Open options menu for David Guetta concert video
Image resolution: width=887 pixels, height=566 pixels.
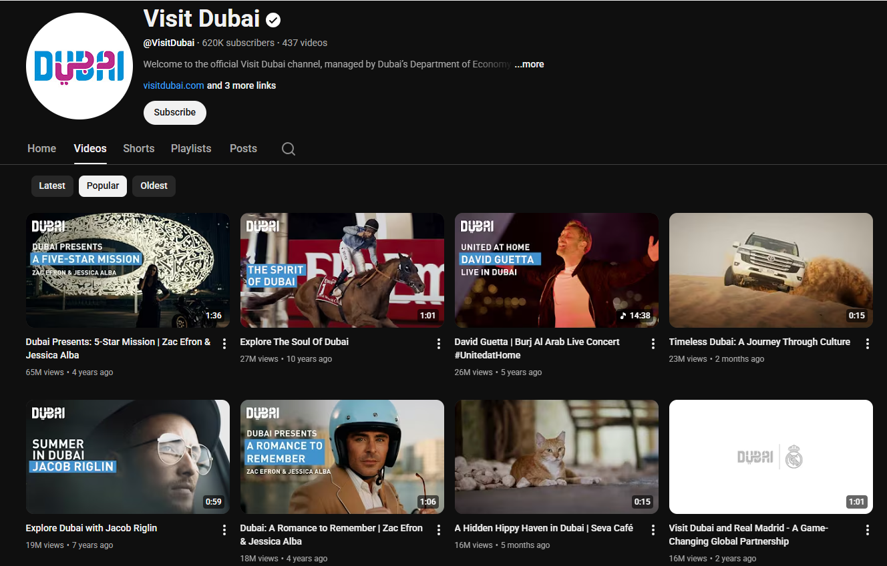point(653,344)
